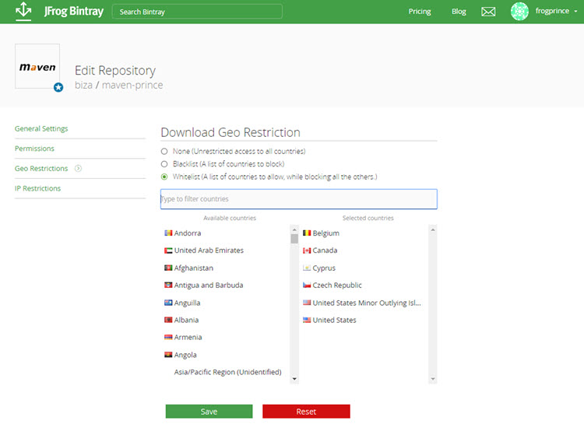
Task: Open the mail envelope icon in header
Action: pos(488,12)
